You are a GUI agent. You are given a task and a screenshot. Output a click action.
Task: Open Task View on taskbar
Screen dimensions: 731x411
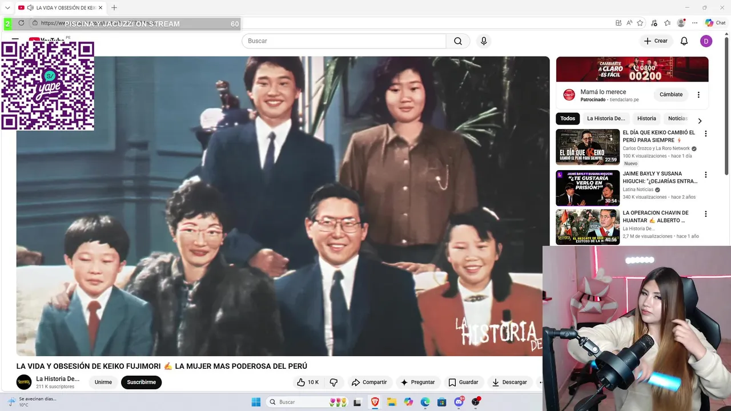coord(358,402)
